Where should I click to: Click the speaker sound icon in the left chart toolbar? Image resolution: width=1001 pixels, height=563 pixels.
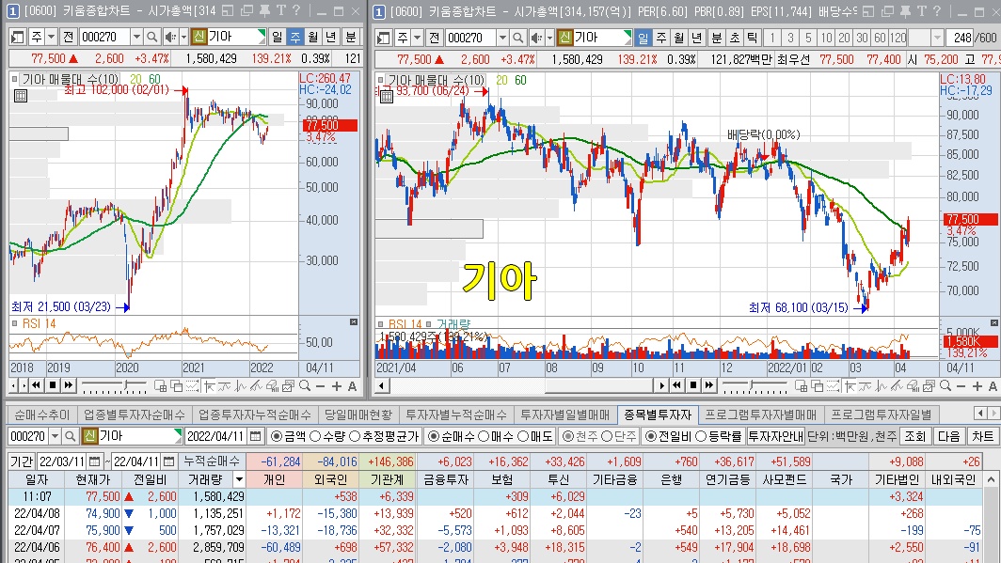[170, 37]
